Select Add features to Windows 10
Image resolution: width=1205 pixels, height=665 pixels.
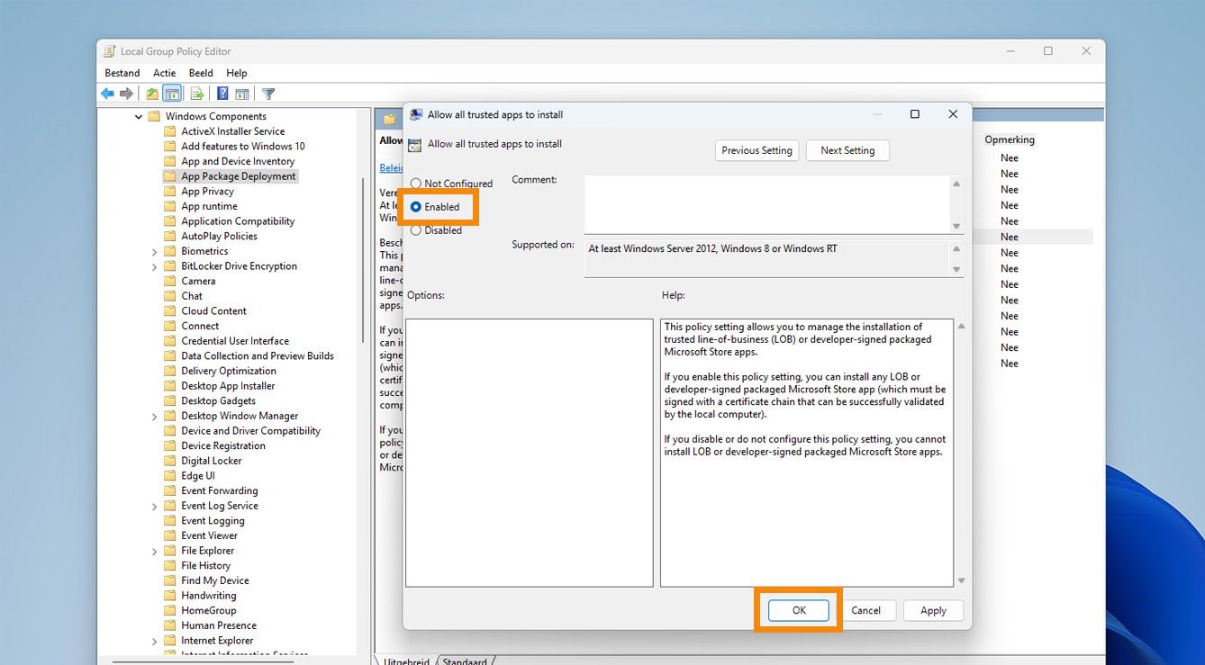243,147
